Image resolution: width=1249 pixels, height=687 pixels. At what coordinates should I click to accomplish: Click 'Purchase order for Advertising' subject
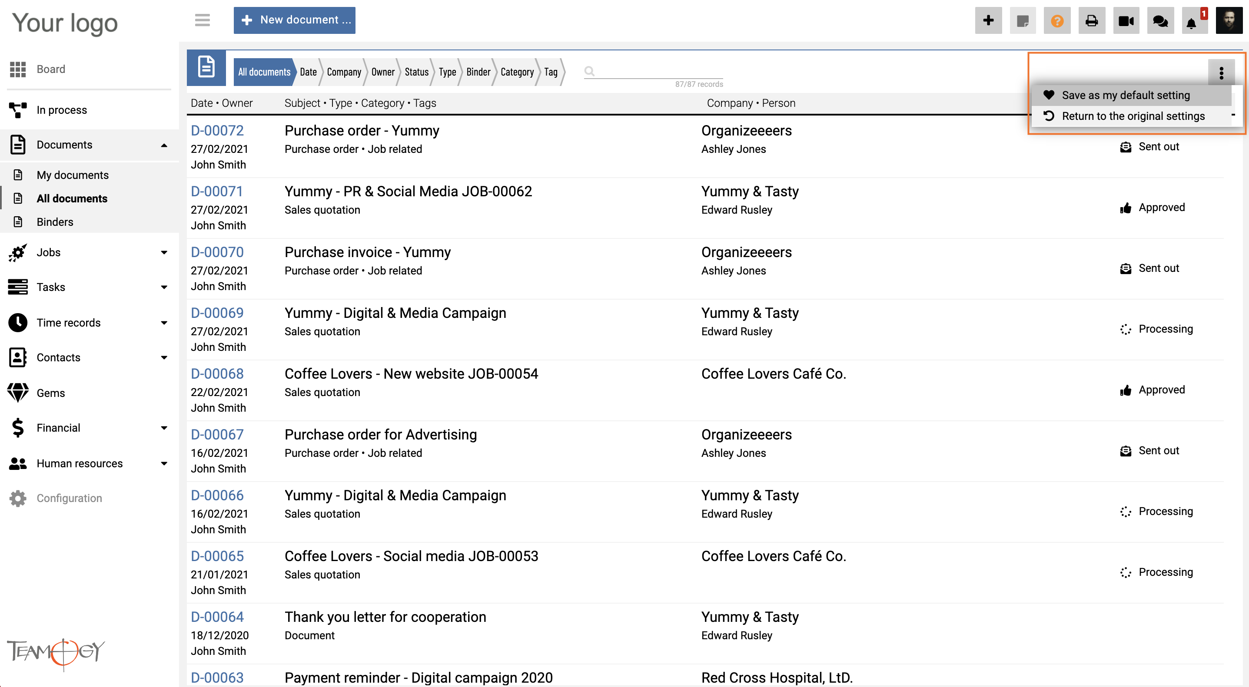(381, 435)
